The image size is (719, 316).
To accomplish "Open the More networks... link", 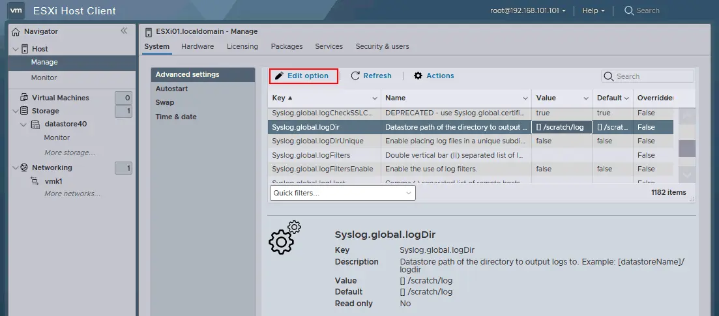I will [72, 194].
